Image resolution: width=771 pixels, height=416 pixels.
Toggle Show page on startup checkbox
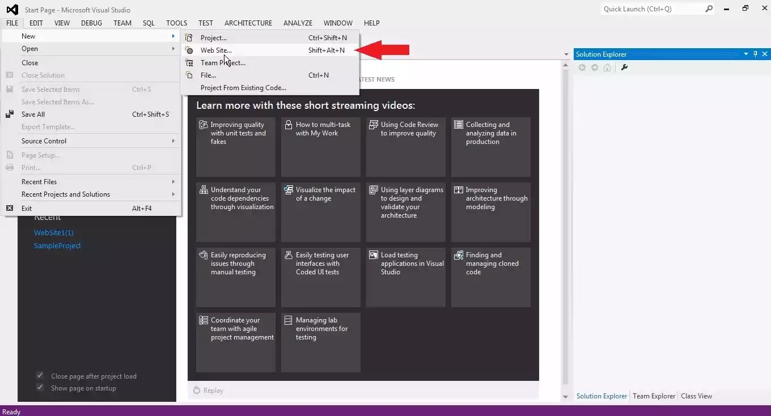click(40, 388)
